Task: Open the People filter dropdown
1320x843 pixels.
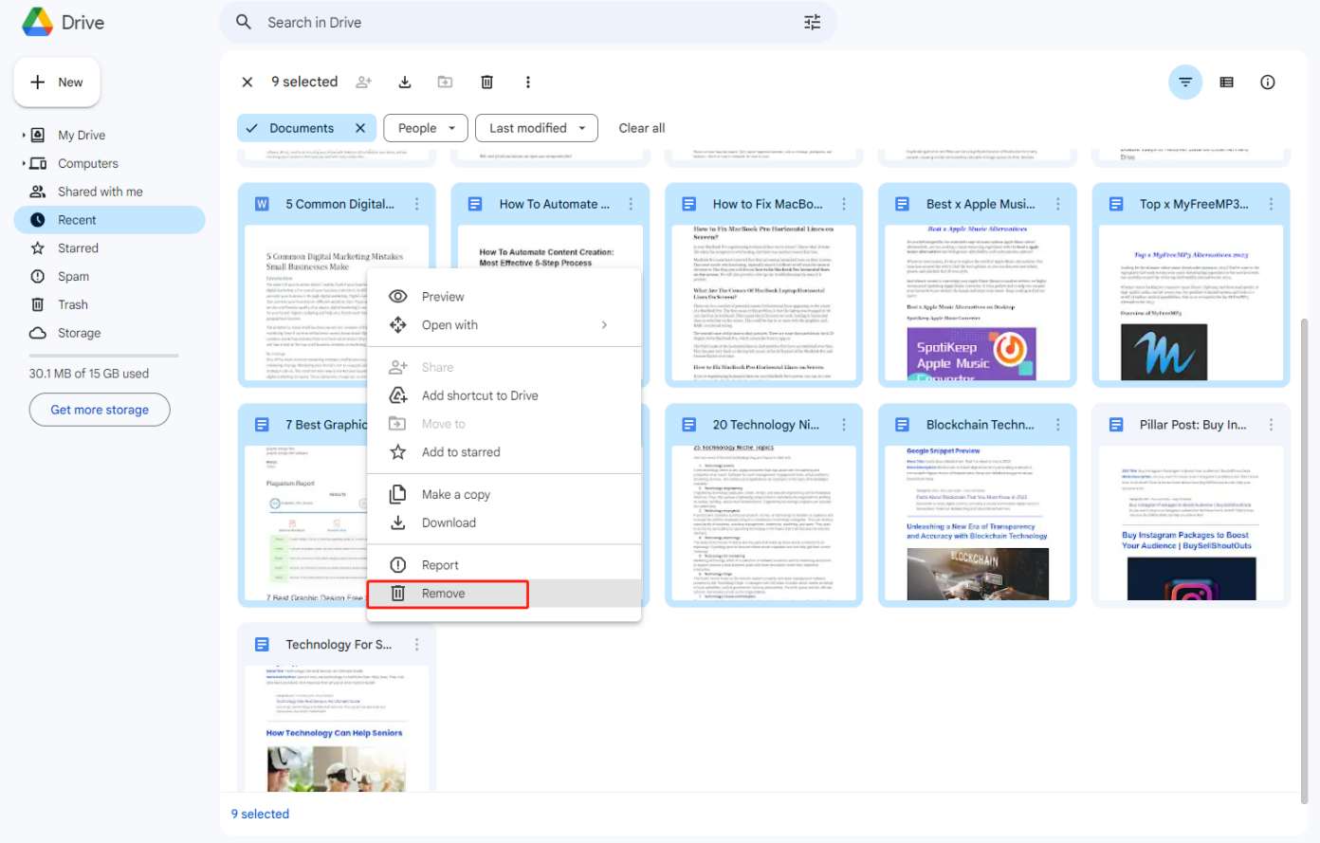Action: coord(427,128)
